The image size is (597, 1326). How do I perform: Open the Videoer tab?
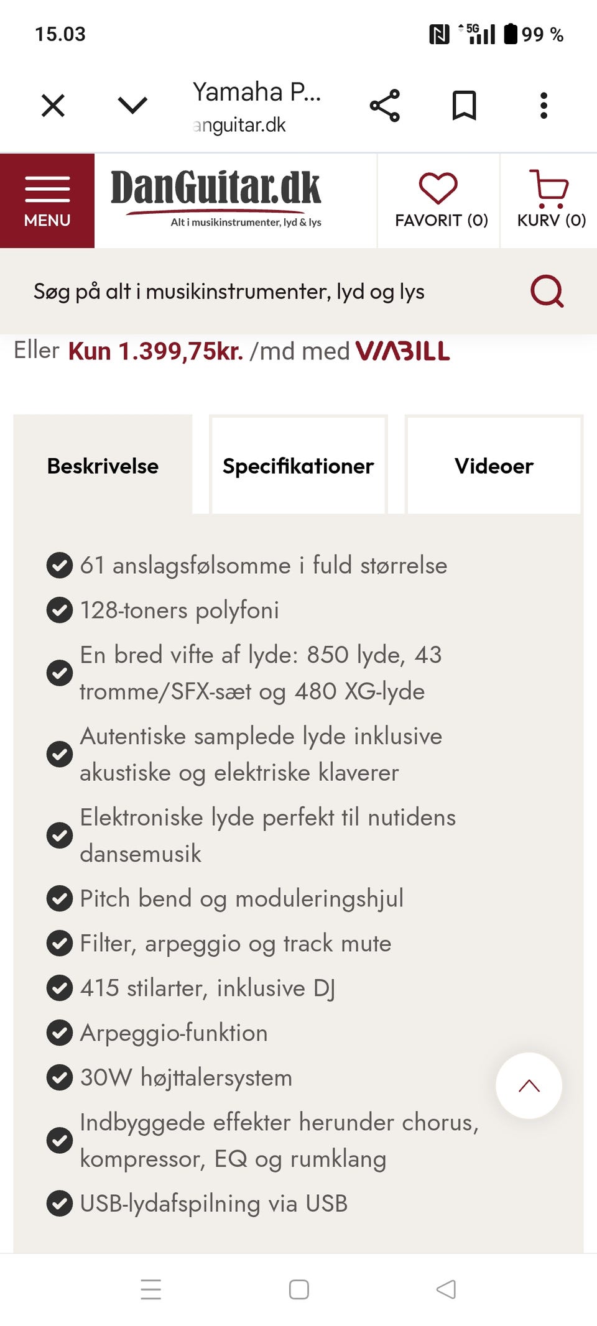[494, 465]
